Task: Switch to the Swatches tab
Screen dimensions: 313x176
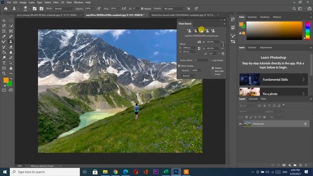Action: [252, 17]
